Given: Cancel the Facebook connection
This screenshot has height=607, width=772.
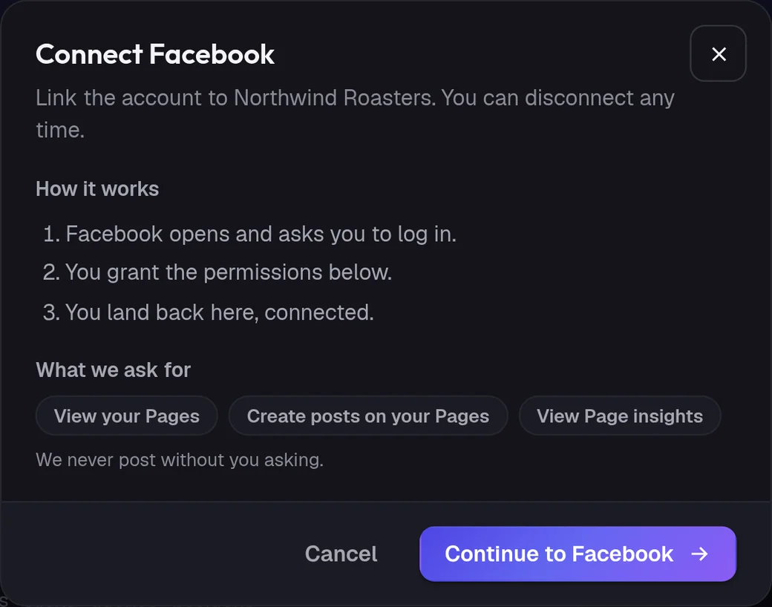Looking at the screenshot, I should click(x=341, y=554).
